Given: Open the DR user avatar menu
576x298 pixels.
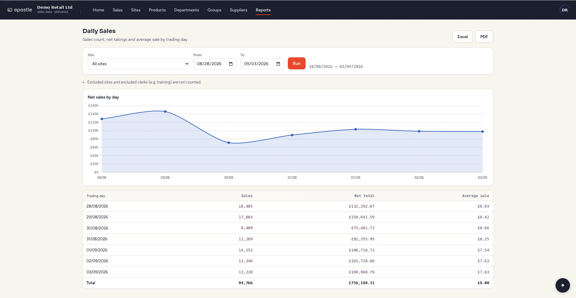Looking at the screenshot, I should coord(565,10).
